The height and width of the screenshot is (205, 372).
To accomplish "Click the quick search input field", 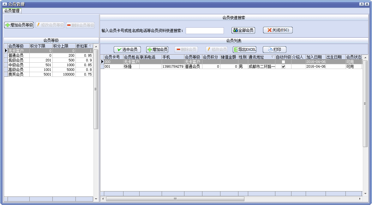I will pyautogui.click(x=205, y=31).
